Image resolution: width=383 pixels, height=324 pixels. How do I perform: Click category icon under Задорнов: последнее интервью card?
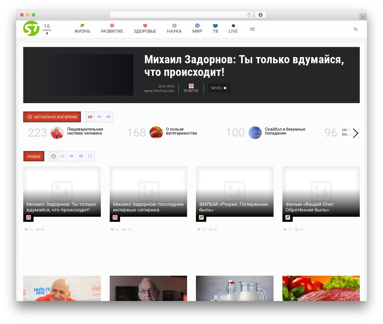115,217
